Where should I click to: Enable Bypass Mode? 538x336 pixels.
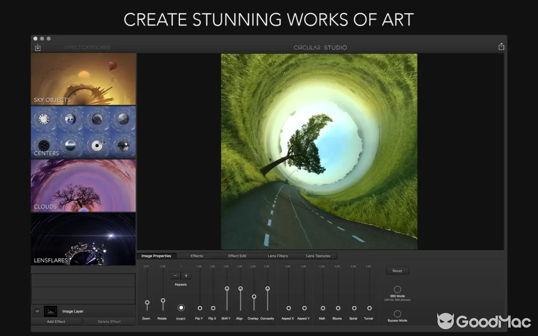point(397,314)
